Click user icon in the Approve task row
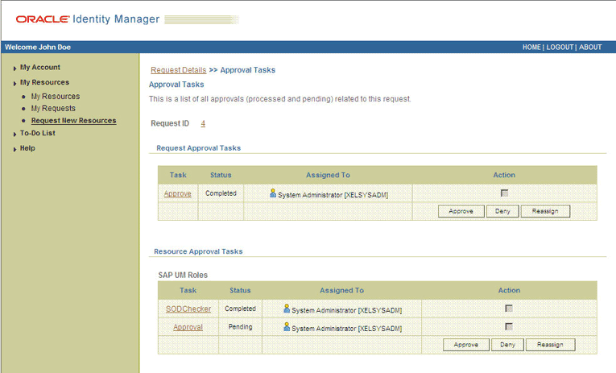Viewport: 616px width, 373px height. point(273,193)
